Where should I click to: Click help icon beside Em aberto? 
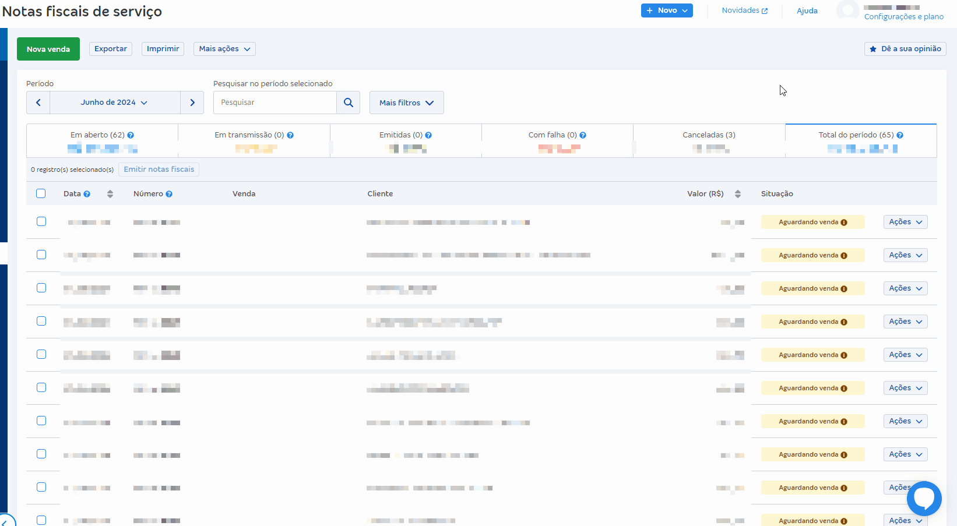[131, 135]
